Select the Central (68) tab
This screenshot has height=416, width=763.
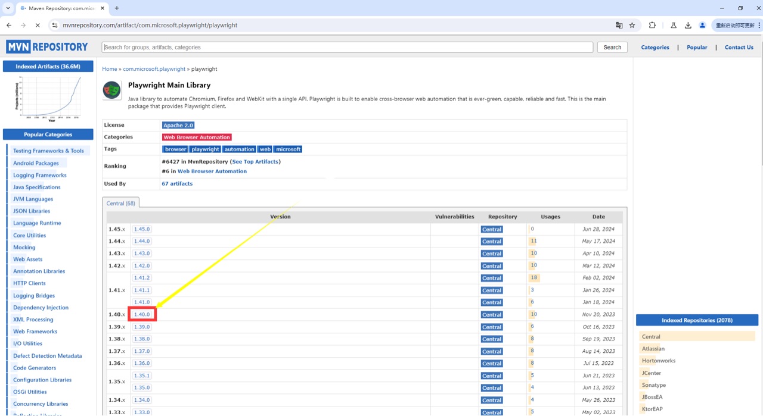120,203
